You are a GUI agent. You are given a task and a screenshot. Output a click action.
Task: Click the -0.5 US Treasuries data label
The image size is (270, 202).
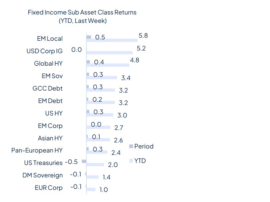click(71, 162)
